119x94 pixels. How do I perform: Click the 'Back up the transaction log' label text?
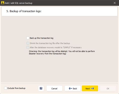coord(41,38)
